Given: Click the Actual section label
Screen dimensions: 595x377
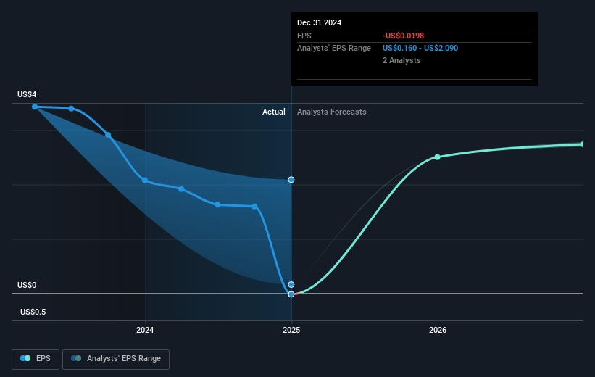Looking at the screenshot, I should click(x=274, y=112).
